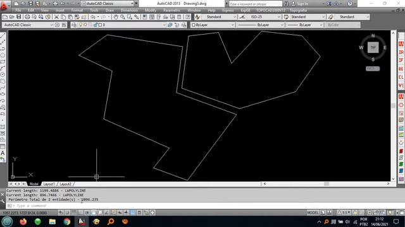Open Help question mark in standard toolbar
The height and width of the screenshot is (227, 405).
pos(188,17)
